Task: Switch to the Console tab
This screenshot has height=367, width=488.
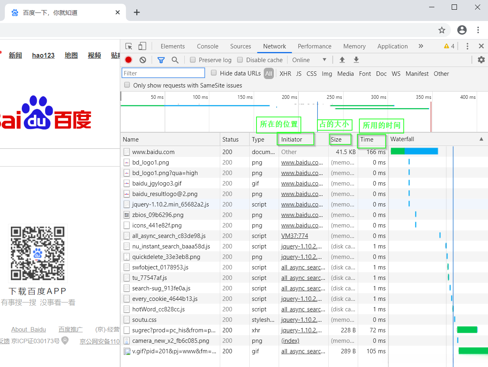Action: (x=207, y=46)
